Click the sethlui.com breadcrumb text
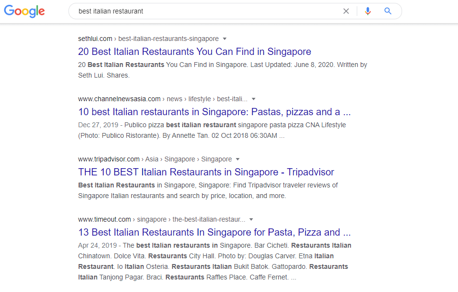Image resolution: width=458 pixels, height=292 pixels. click(95, 39)
